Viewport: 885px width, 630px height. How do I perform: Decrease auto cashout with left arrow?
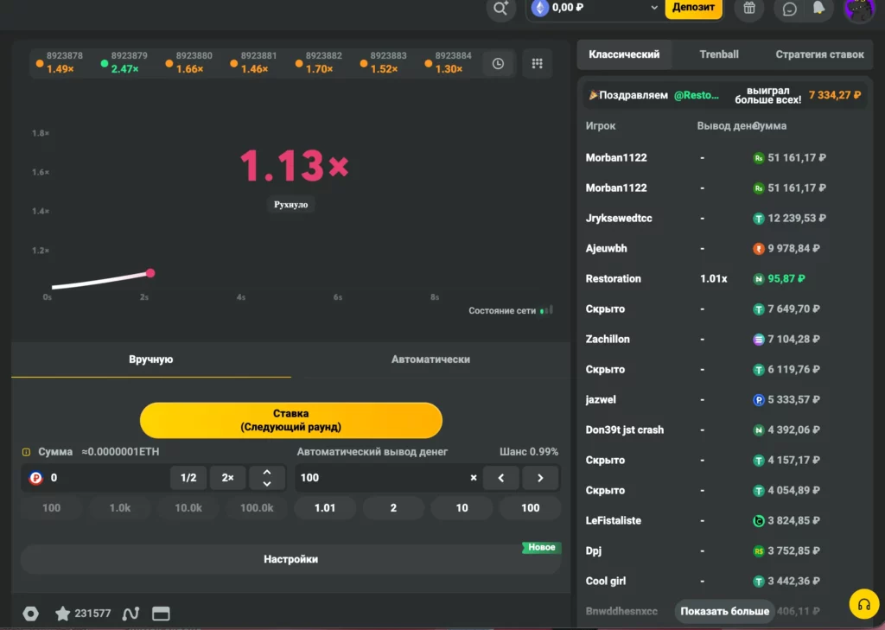pyautogui.click(x=500, y=478)
